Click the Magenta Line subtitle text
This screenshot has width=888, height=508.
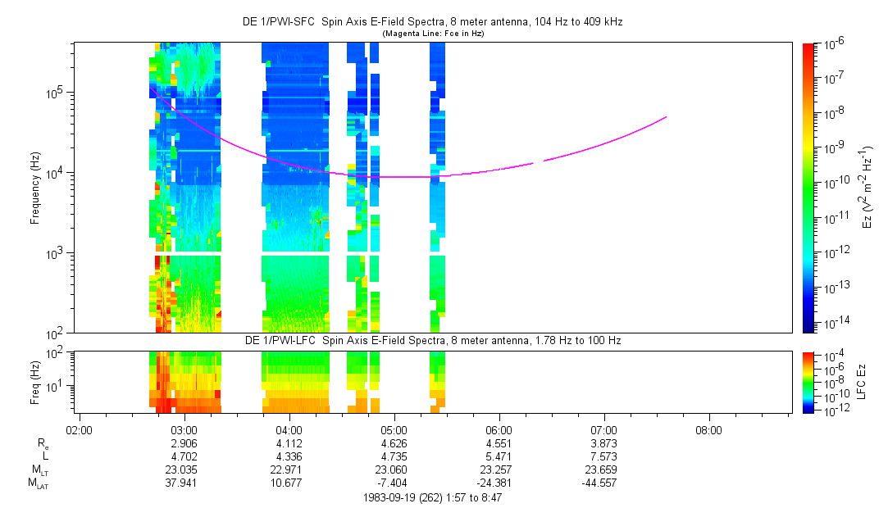tap(433, 34)
